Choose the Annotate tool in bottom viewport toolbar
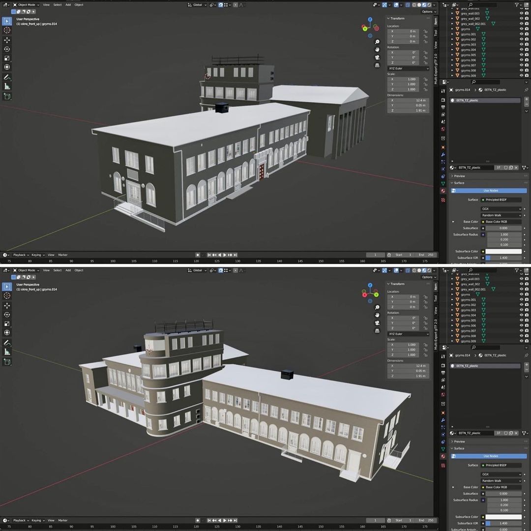Viewport: 531px width, 531px height. [x=7, y=343]
